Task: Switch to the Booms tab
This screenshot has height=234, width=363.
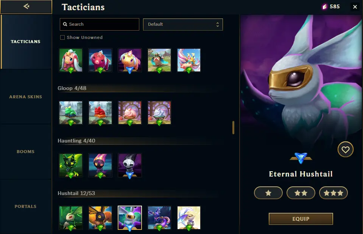Action: tap(26, 152)
